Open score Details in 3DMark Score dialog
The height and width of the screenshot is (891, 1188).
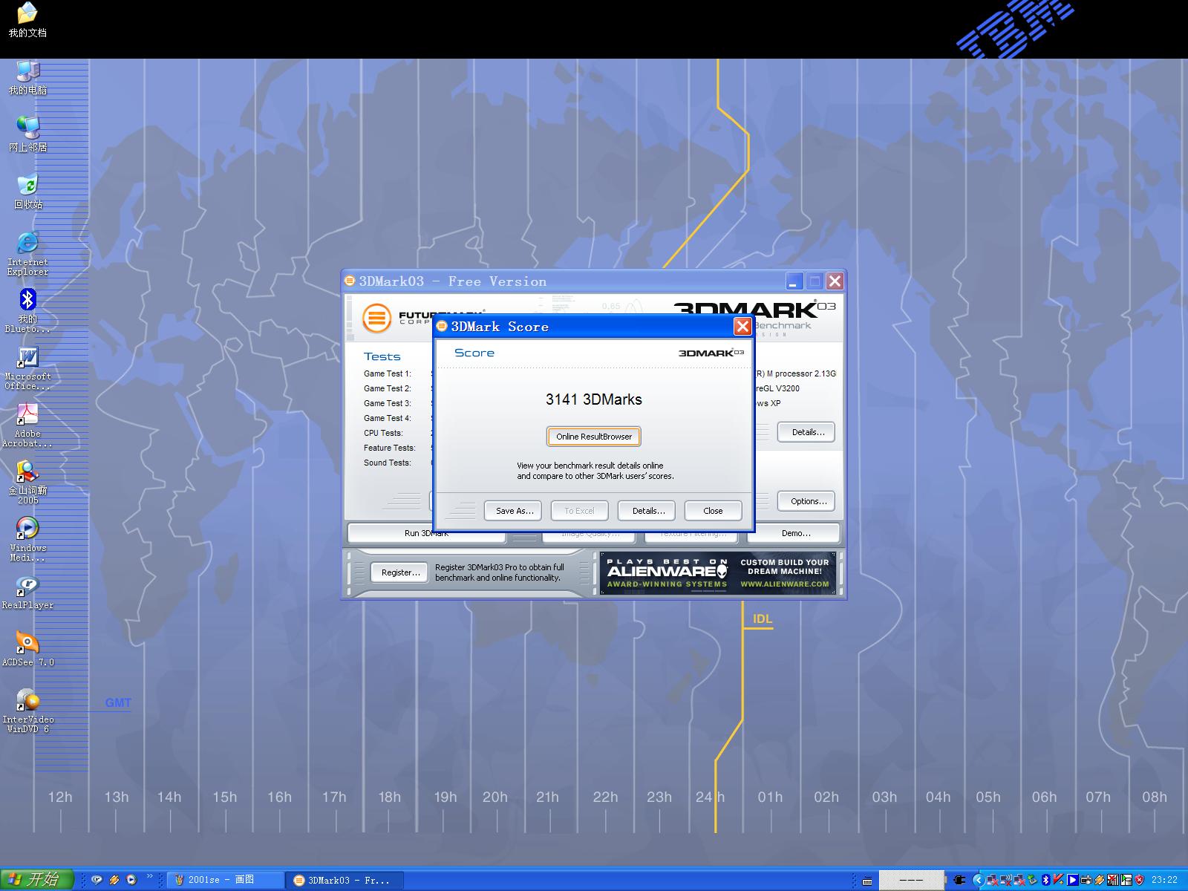coord(648,511)
